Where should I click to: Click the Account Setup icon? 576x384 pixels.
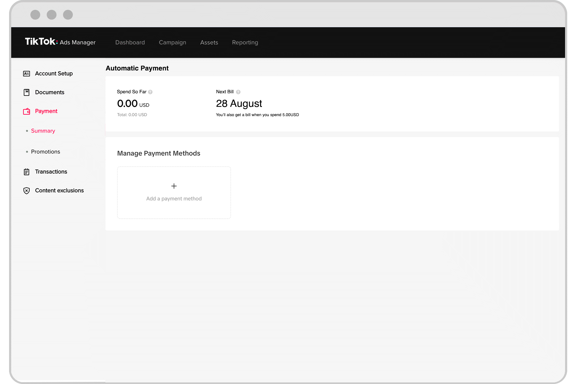pos(26,73)
